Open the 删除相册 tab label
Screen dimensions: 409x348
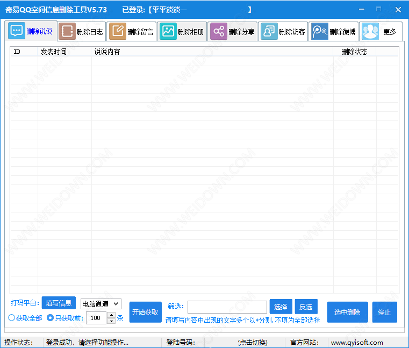pos(191,32)
